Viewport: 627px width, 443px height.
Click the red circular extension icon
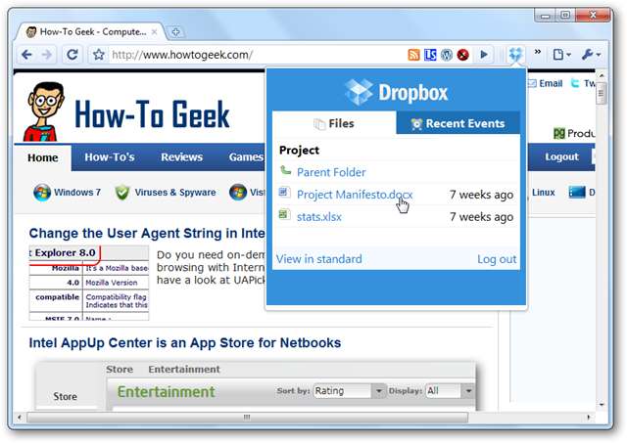pyautogui.click(x=463, y=55)
